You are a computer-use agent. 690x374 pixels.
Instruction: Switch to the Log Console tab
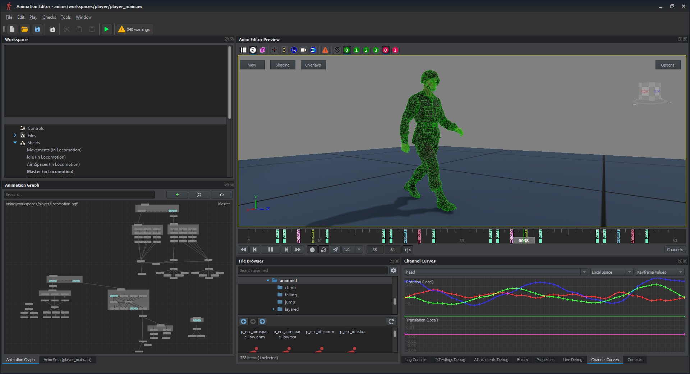click(416, 360)
